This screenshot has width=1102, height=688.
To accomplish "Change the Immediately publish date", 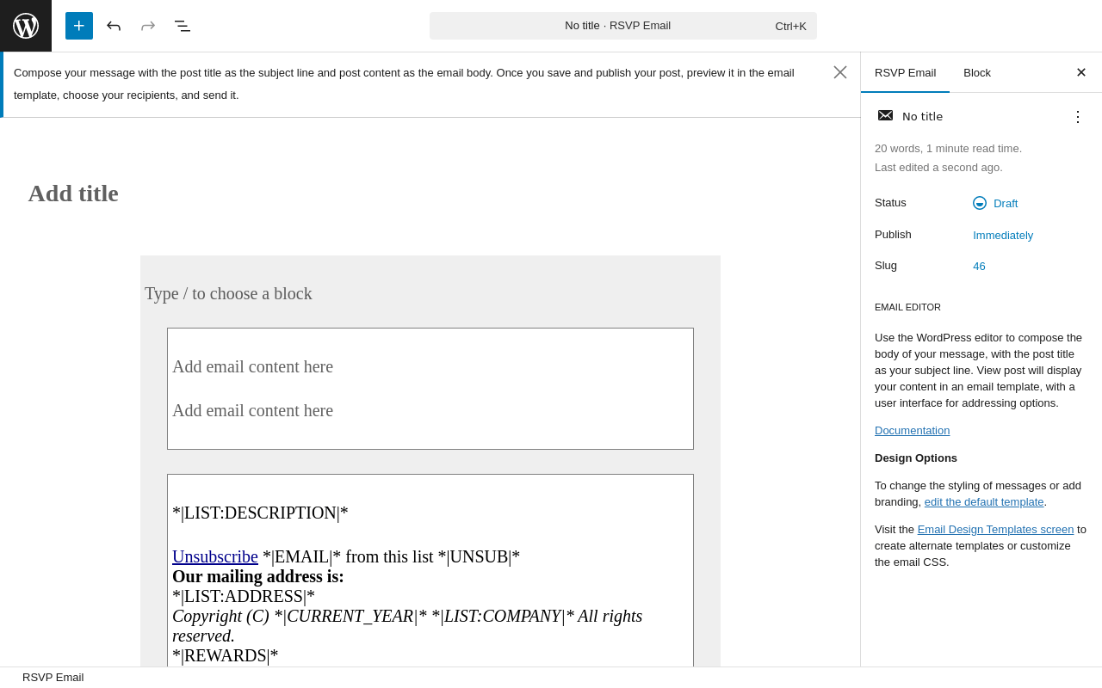I will [1003, 236].
